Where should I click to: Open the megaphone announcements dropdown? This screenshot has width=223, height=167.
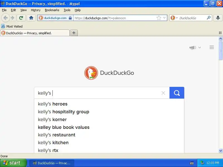195,47
